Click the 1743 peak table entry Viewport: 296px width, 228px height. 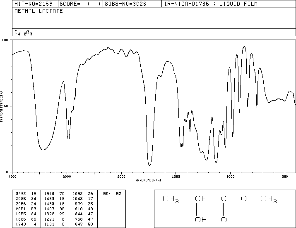(x=21, y=224)
